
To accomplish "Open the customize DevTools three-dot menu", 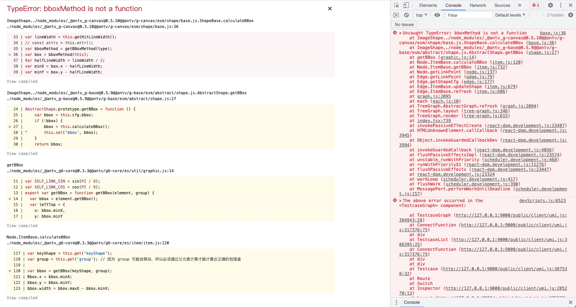I will click(560, 5).
